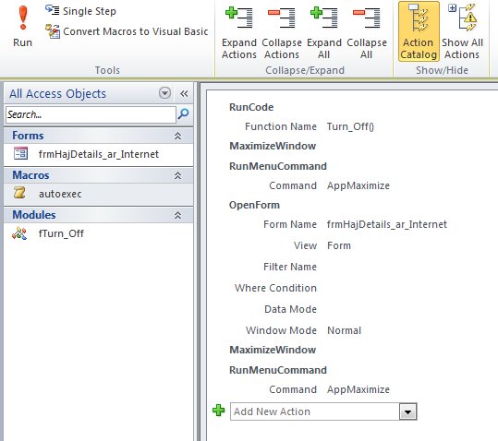The height and width of the screenshot is (441, 498).
Task: Collapse the Forms group
Action: [177, 136]
